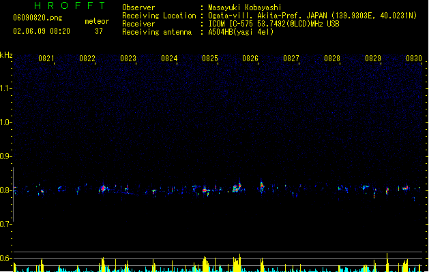This screenshot has height=272, width=429.
Task: Click the strong echo just before 0826
Action: click(x=237, y=188)
